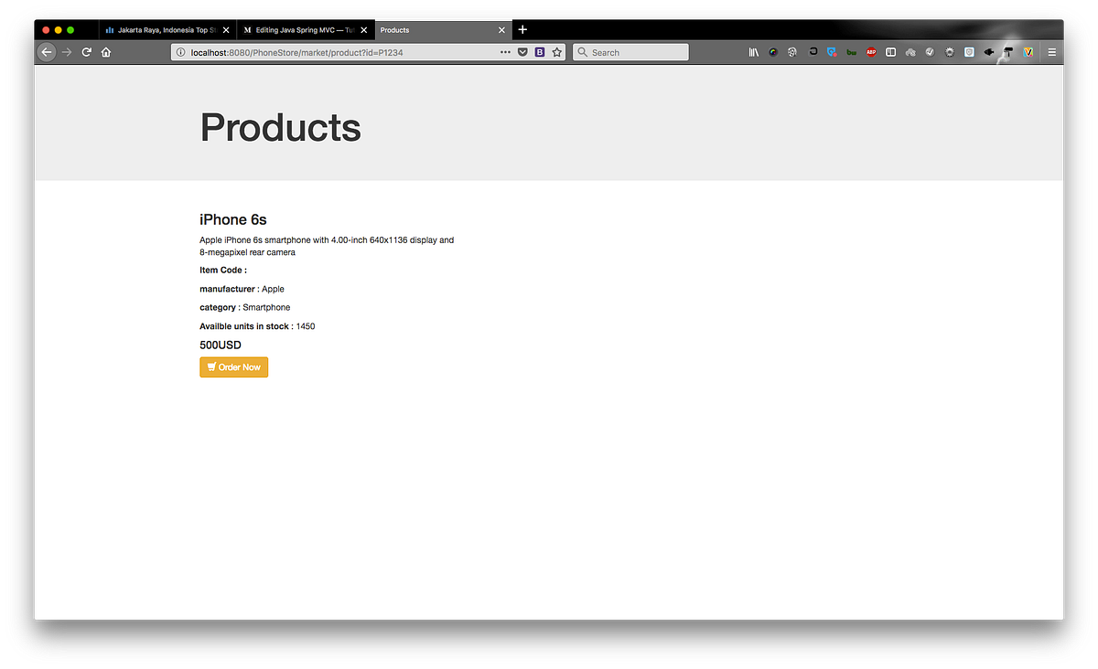Click the forward navigation arrow

[67, 52]
